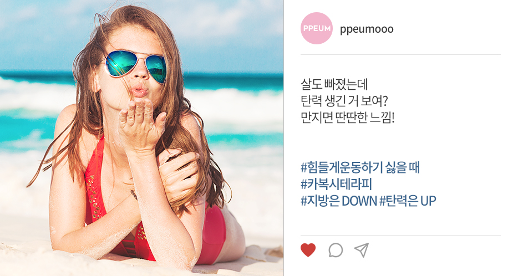513x276 pixels.
Task: Select the hashtag #탄력은 UP
Action: tap(408, 201)
